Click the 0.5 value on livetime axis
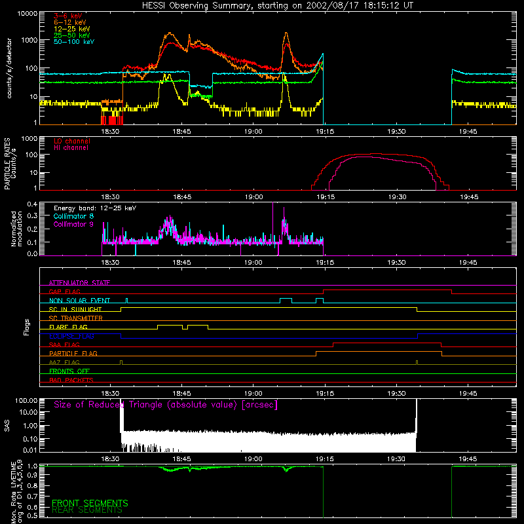Image resolution: width=524 pixels, height=524 pixels. 32,515
